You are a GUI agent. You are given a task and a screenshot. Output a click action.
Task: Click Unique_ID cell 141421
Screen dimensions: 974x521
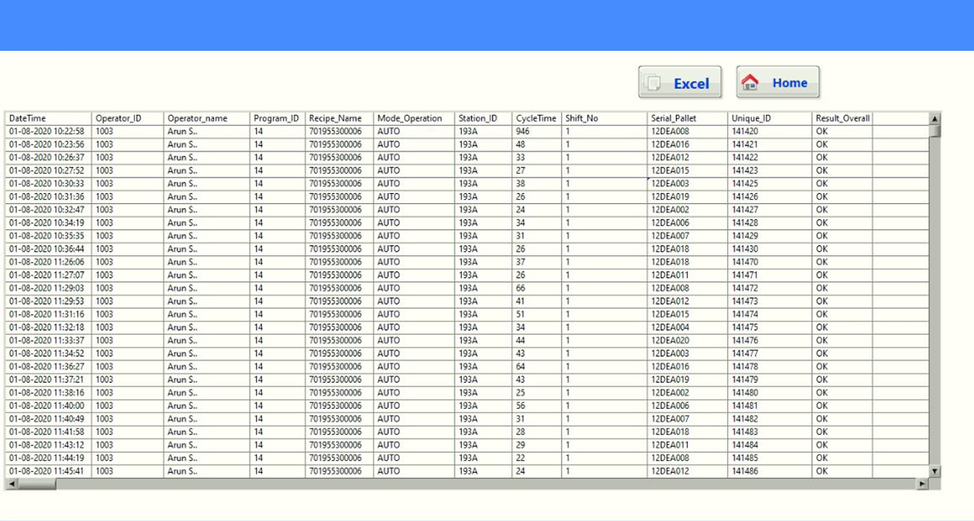tap(770, 145)
